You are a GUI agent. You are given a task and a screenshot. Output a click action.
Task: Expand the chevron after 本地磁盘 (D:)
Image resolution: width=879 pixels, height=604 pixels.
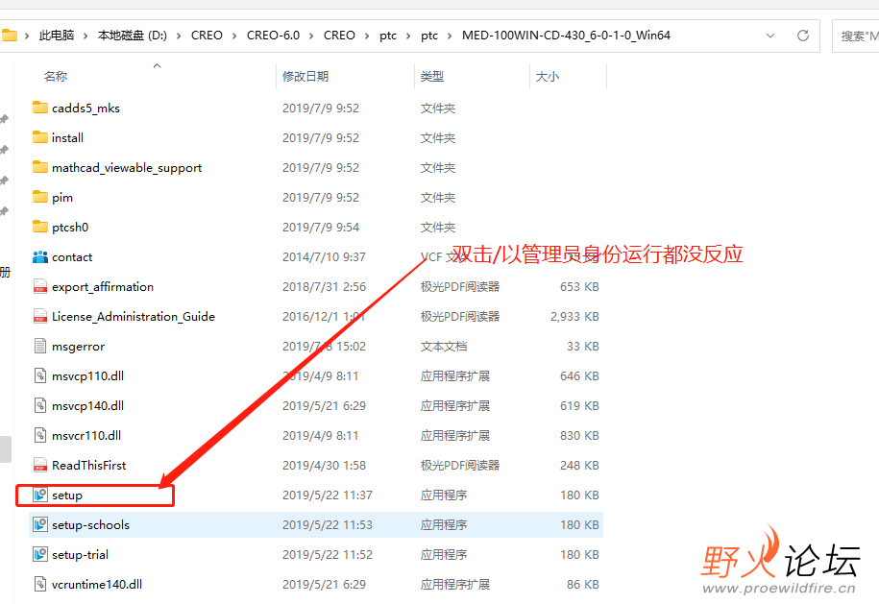(179, 36)
